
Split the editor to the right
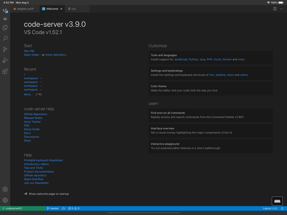(275, 9)
